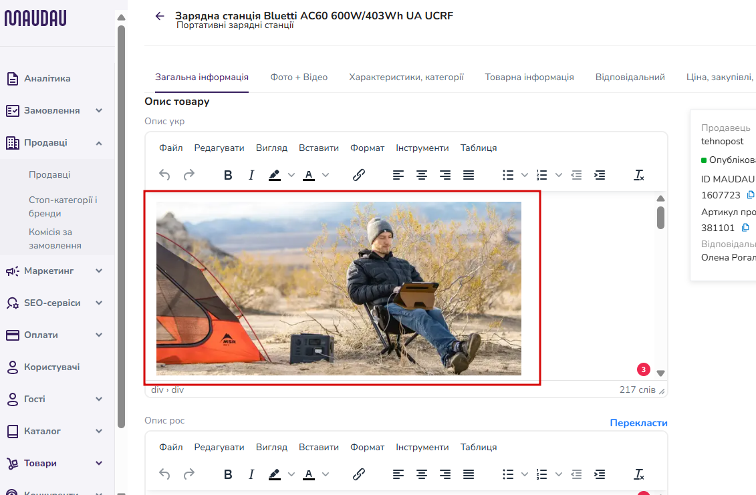Open the Вигляд menu in Опис укр editor
The width and height of the screenshot is (756, 495).
(271, 148)
